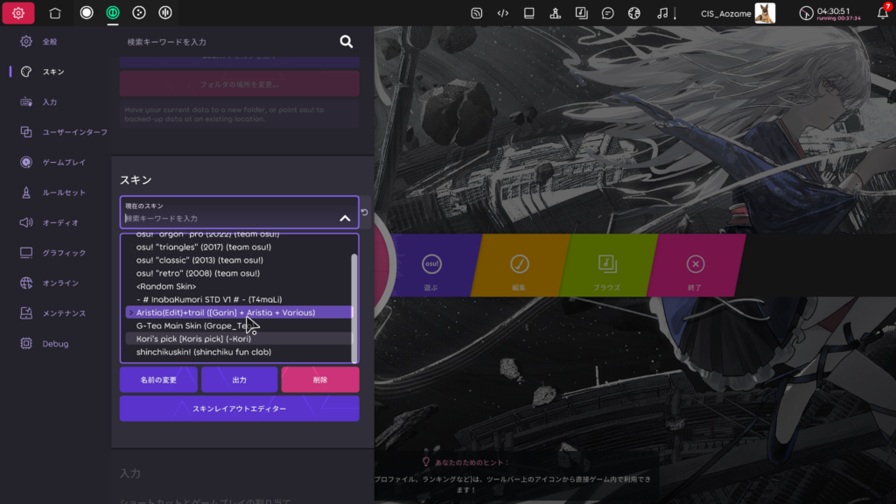The height and width of the screenshot is (504, 896).
Task: Open the notifications bell
Action: 883,13
